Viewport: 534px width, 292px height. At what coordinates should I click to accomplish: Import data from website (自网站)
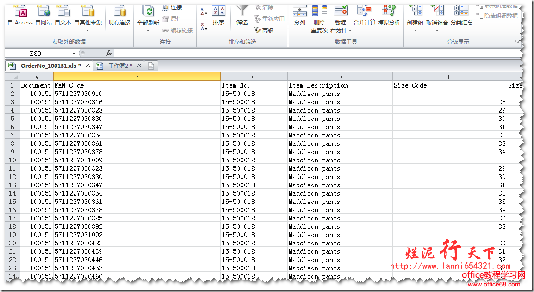(x=43, y=15)
